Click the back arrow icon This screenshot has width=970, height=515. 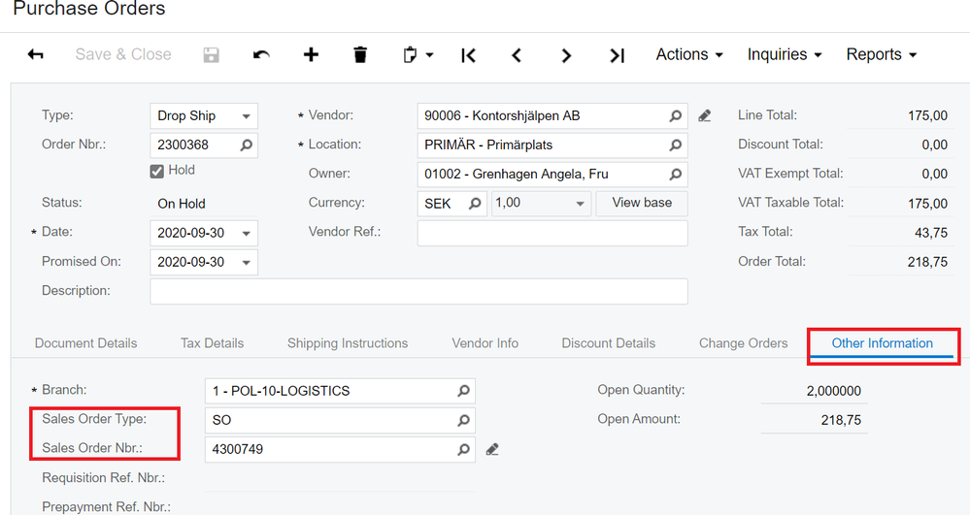point(36,55)
